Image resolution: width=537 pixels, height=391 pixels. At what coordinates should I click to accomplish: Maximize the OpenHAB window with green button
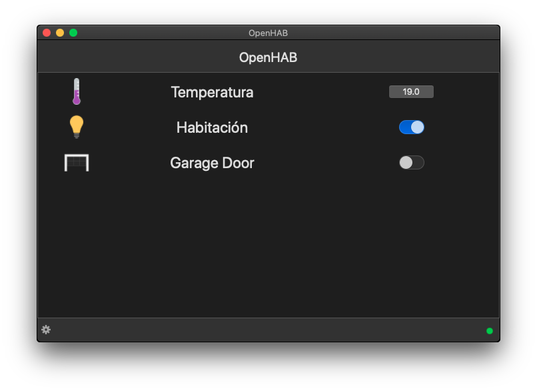click(73, 33)
